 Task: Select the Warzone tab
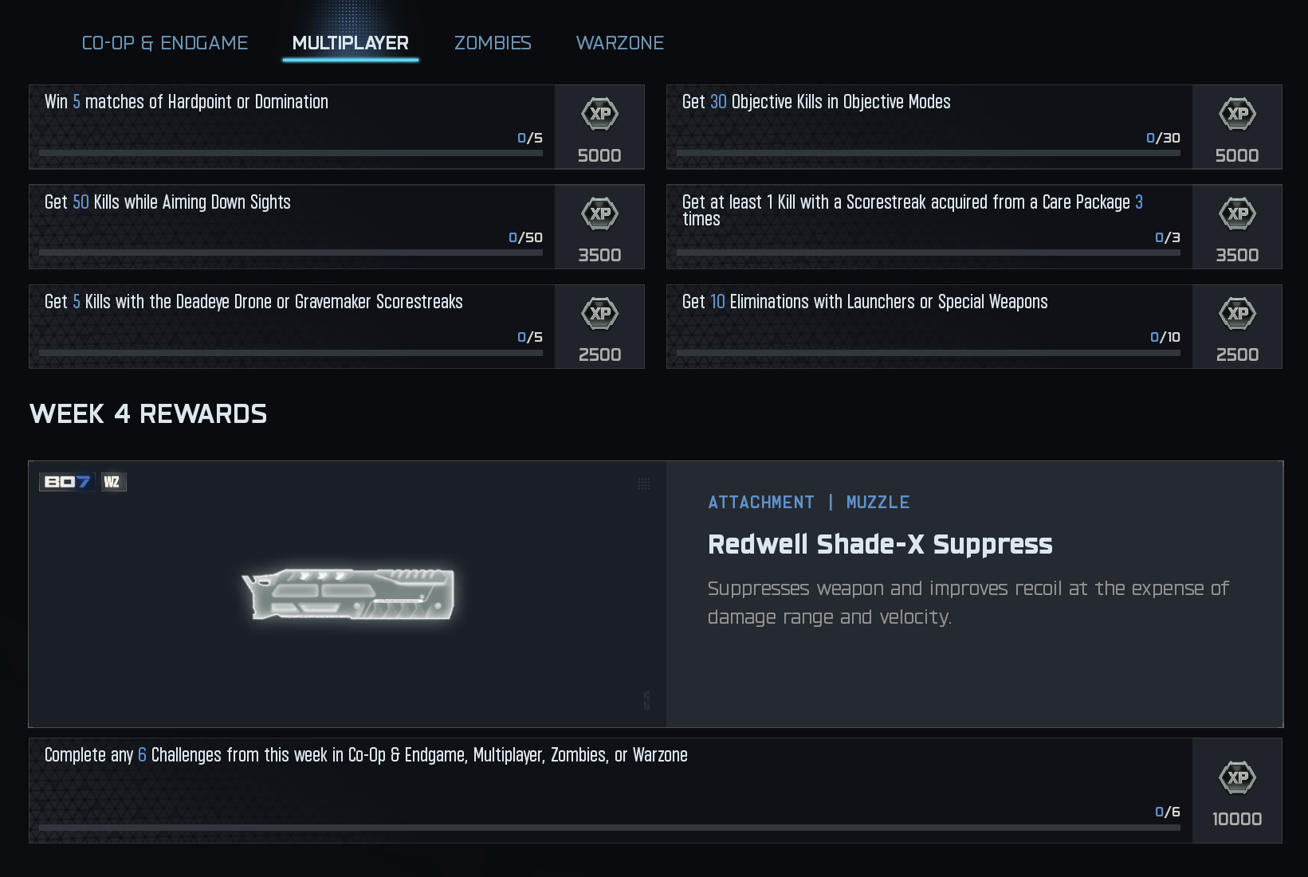(x=619, y=43)
